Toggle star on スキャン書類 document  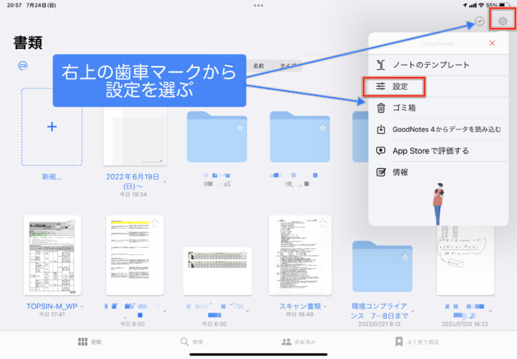pos(323,224)
